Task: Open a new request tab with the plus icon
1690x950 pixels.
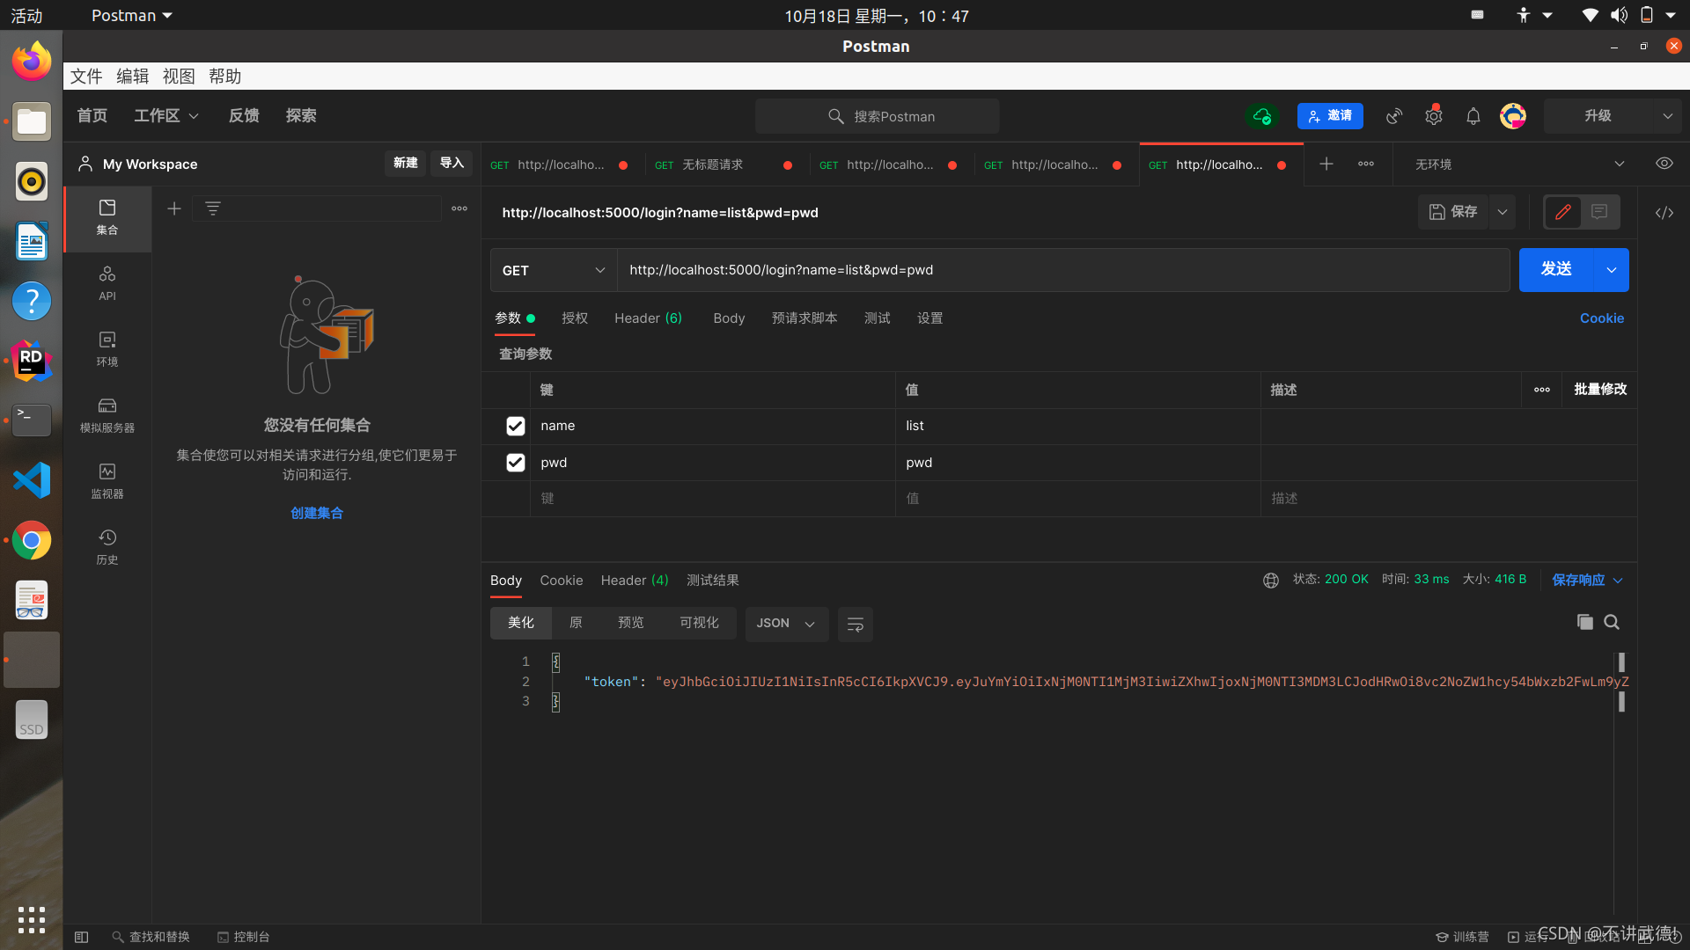Action: 1326,164
